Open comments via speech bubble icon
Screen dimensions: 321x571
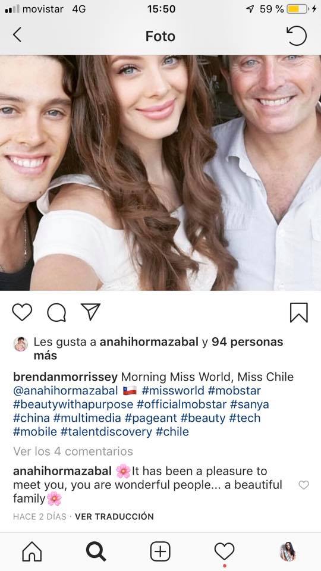[x=56, y=312]
